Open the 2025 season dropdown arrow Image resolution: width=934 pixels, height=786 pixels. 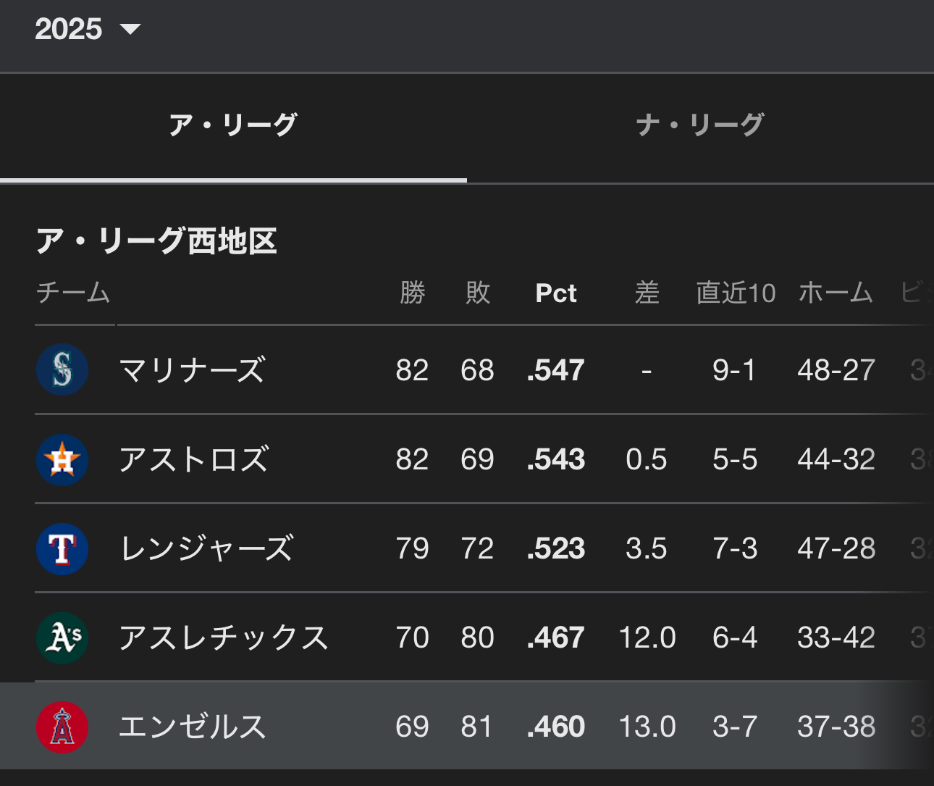coord(130,29)
